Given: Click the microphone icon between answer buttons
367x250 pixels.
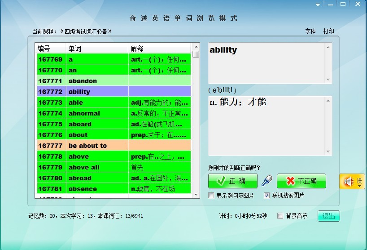Looking at the screenshot, I should (267, 181).
